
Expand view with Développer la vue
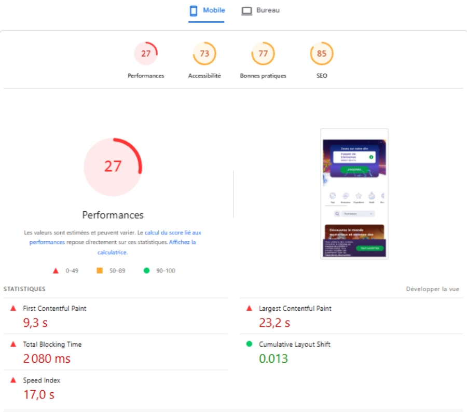coord(432,289)
